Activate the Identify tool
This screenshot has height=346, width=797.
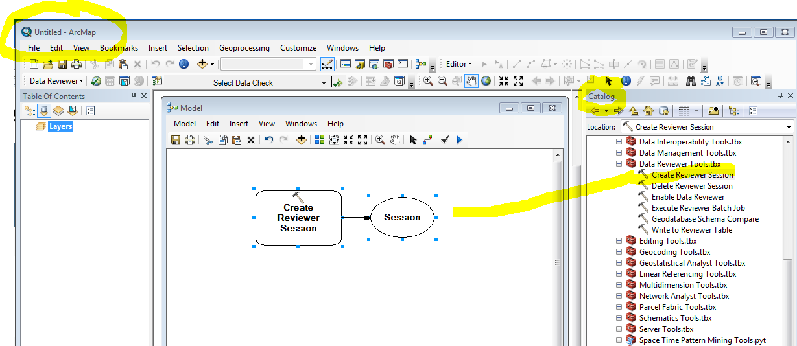[626, 81]
